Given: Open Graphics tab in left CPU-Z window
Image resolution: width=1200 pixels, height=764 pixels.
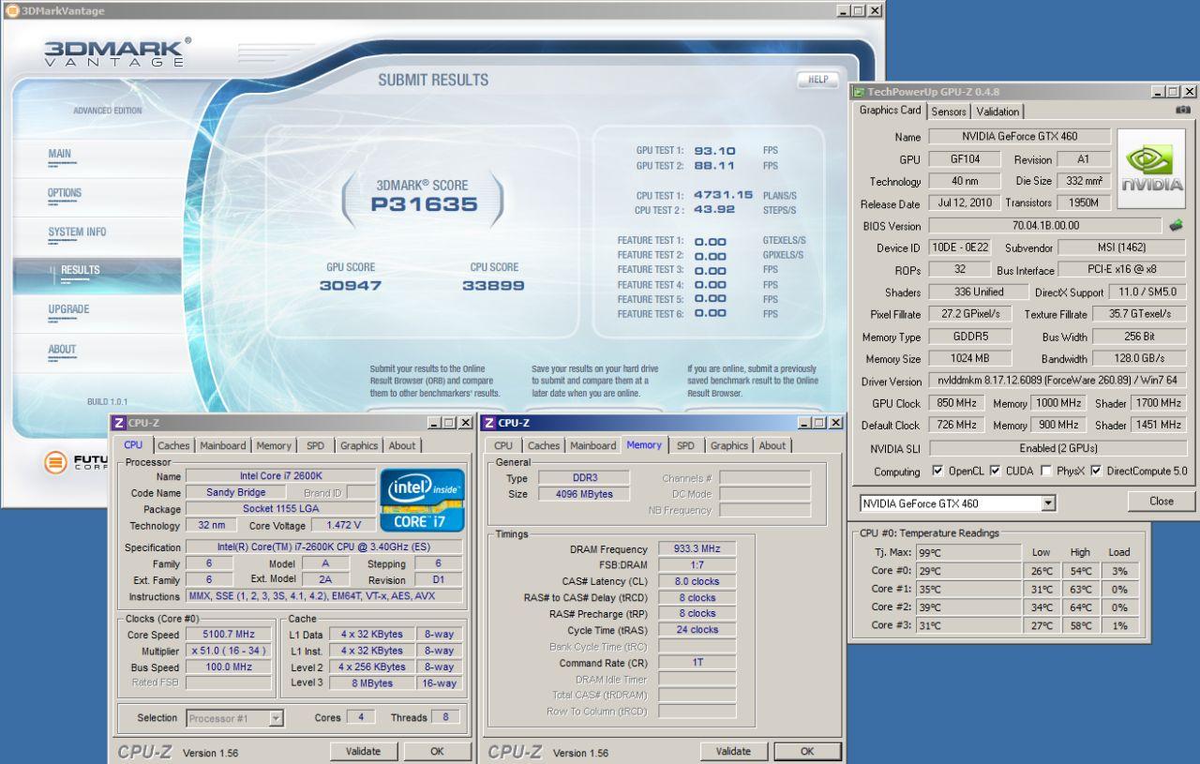Looking at the screenshot, I should click(x=359, y=445).
